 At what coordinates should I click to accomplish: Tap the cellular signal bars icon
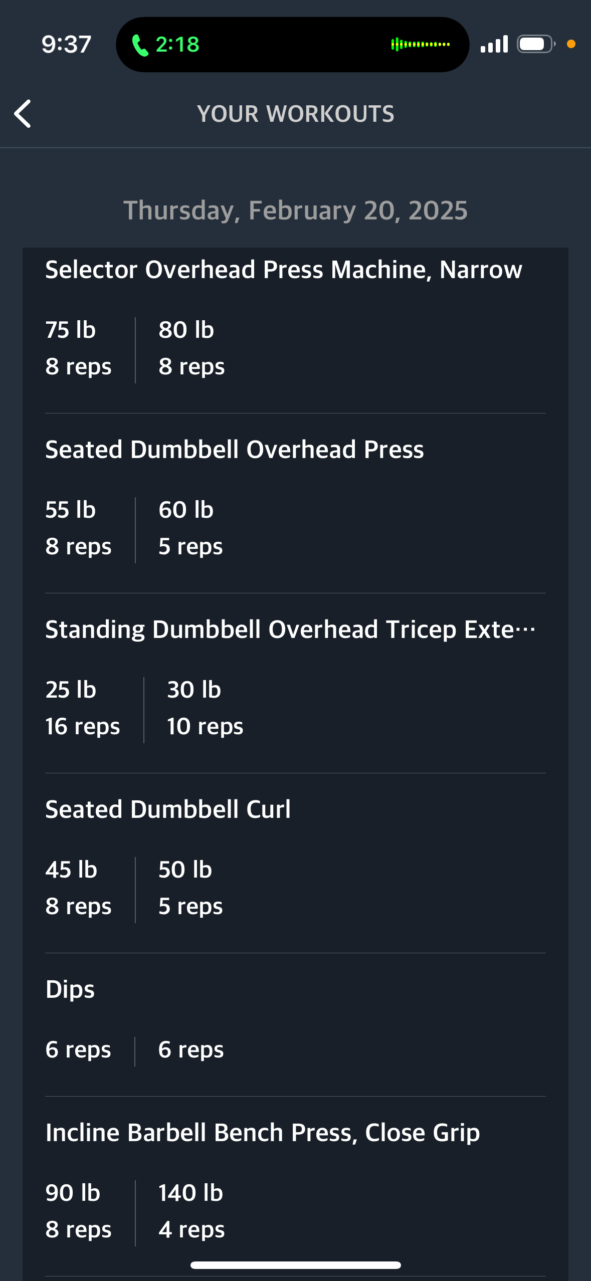tap(494, 44)
